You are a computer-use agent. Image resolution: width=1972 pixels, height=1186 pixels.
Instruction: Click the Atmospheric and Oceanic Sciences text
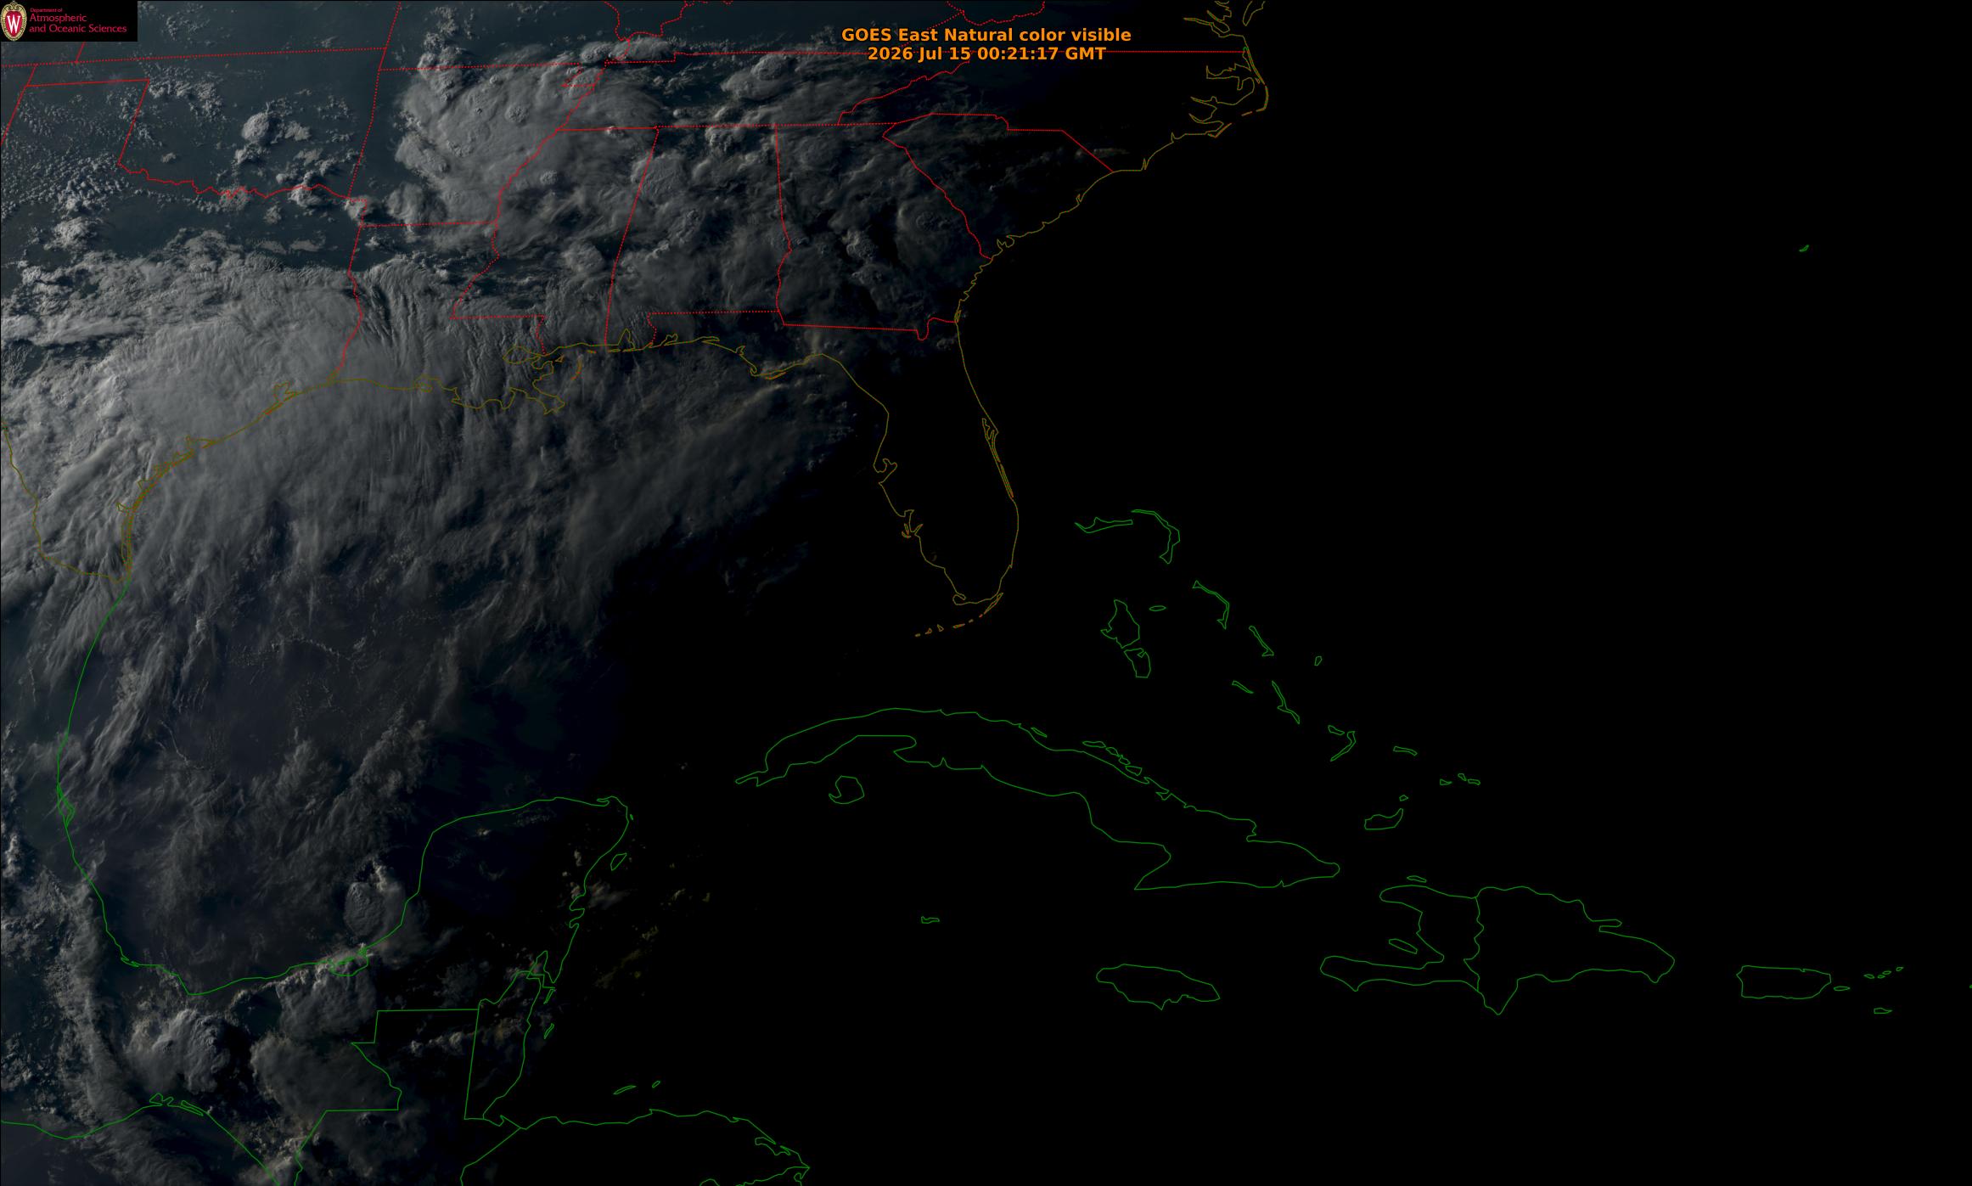[78, 23]
